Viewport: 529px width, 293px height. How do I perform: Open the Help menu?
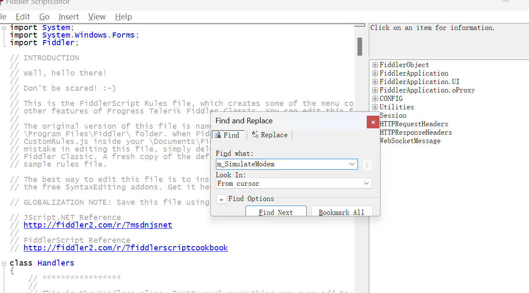[x=123, y=16]
